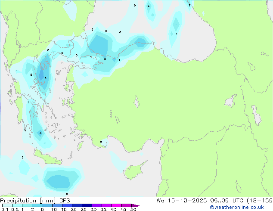
Task: Click the '10' legend label
Action: tap(54, 209)
